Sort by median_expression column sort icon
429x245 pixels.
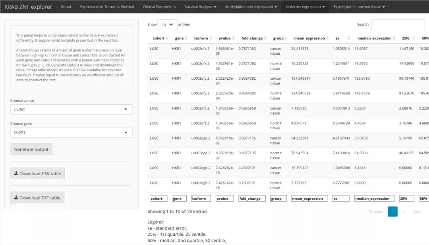[x=394, y=38]
